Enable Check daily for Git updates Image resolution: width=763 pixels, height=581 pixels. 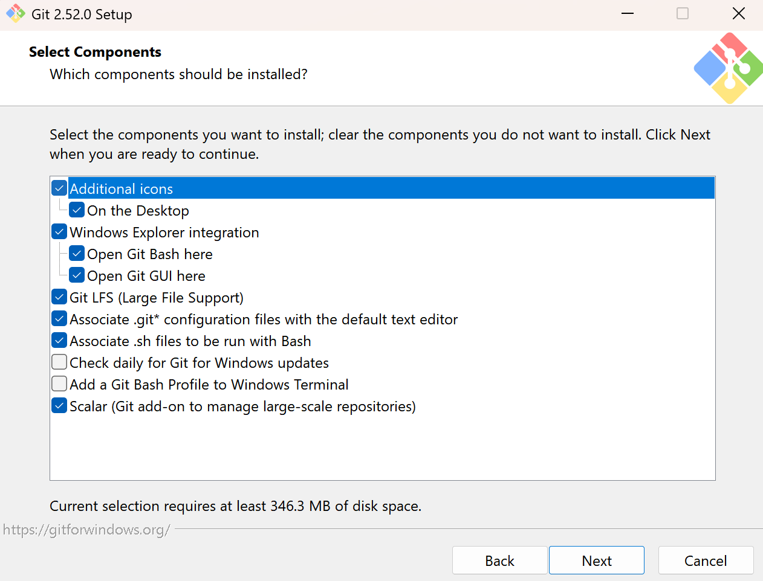59,362
